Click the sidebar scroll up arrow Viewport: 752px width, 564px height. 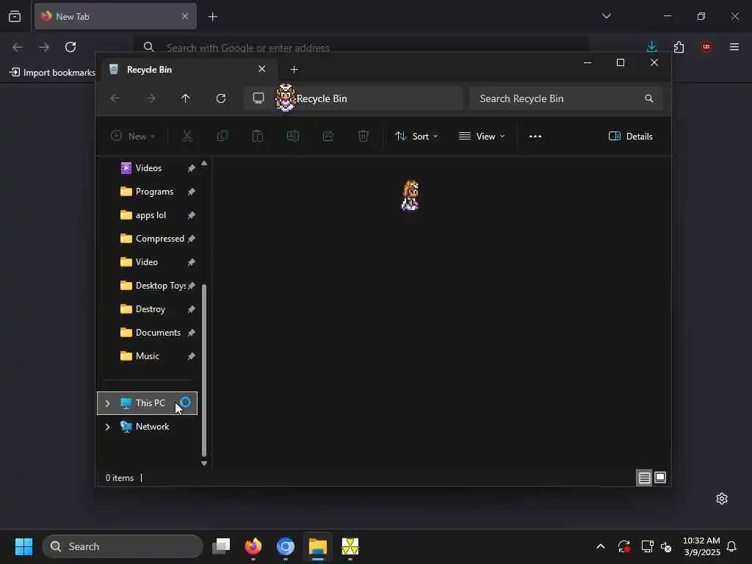(x=204, y=164)
